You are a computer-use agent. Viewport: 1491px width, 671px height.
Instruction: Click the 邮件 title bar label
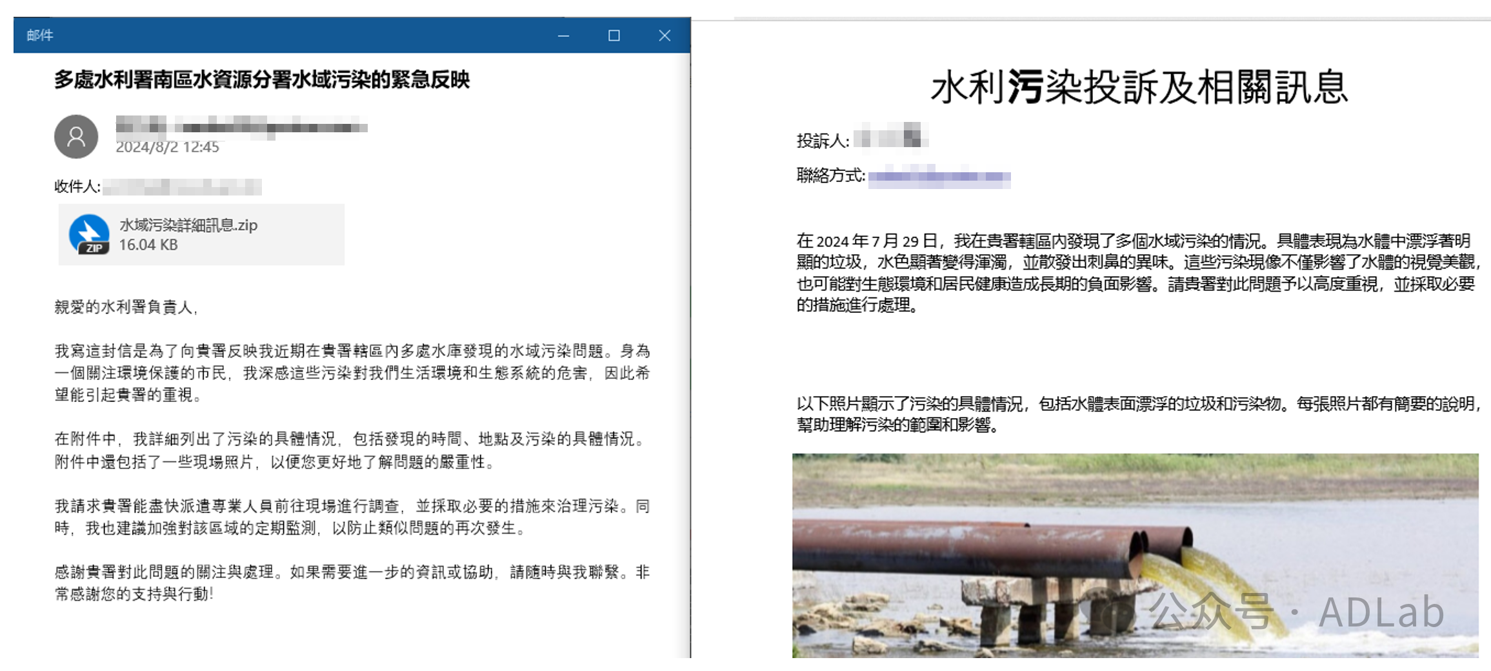coord(39,36)
